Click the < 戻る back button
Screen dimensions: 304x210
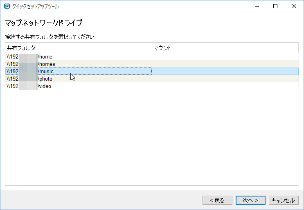(x=217, y=200)
